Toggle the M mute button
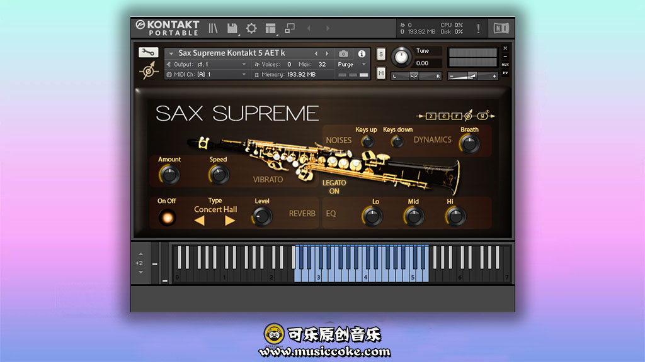This screenshot has width=645, height=362. [381, 74]
